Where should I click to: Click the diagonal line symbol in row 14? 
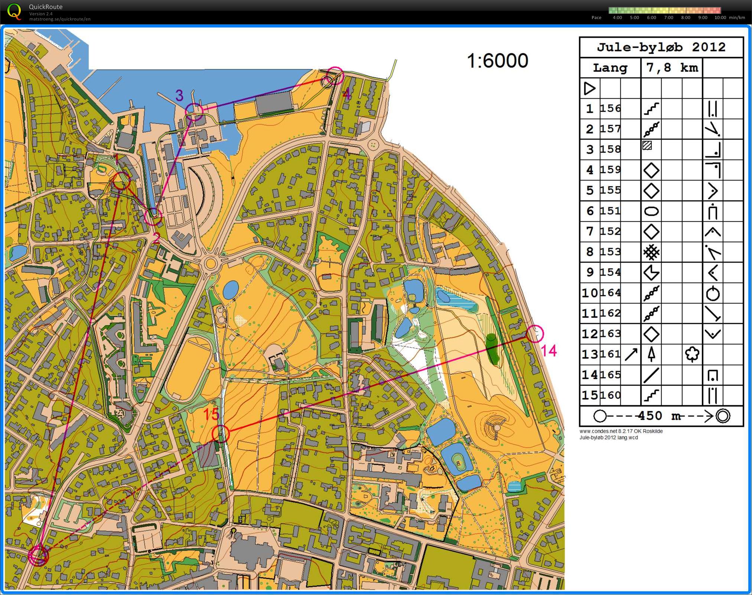651,375
